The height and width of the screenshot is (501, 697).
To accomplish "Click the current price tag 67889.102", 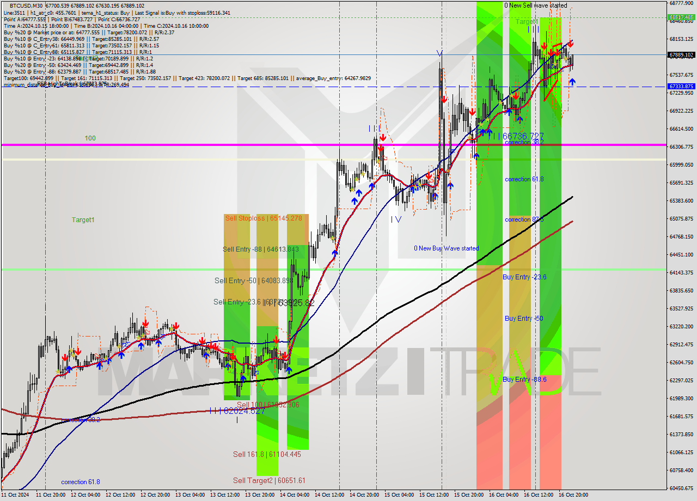I will (x=681, y=54).
